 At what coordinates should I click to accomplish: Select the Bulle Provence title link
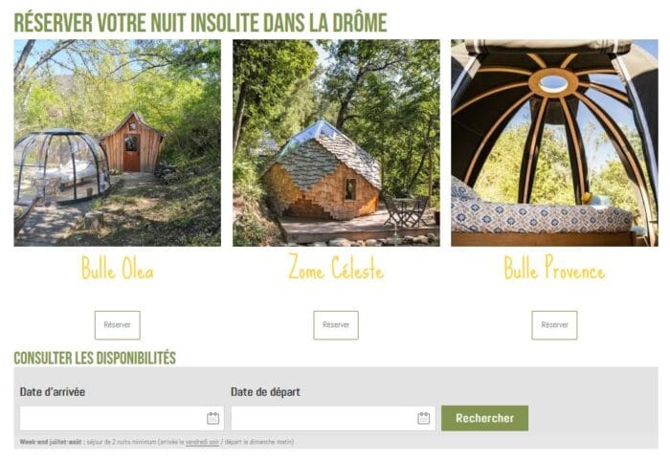pos(554,268)
